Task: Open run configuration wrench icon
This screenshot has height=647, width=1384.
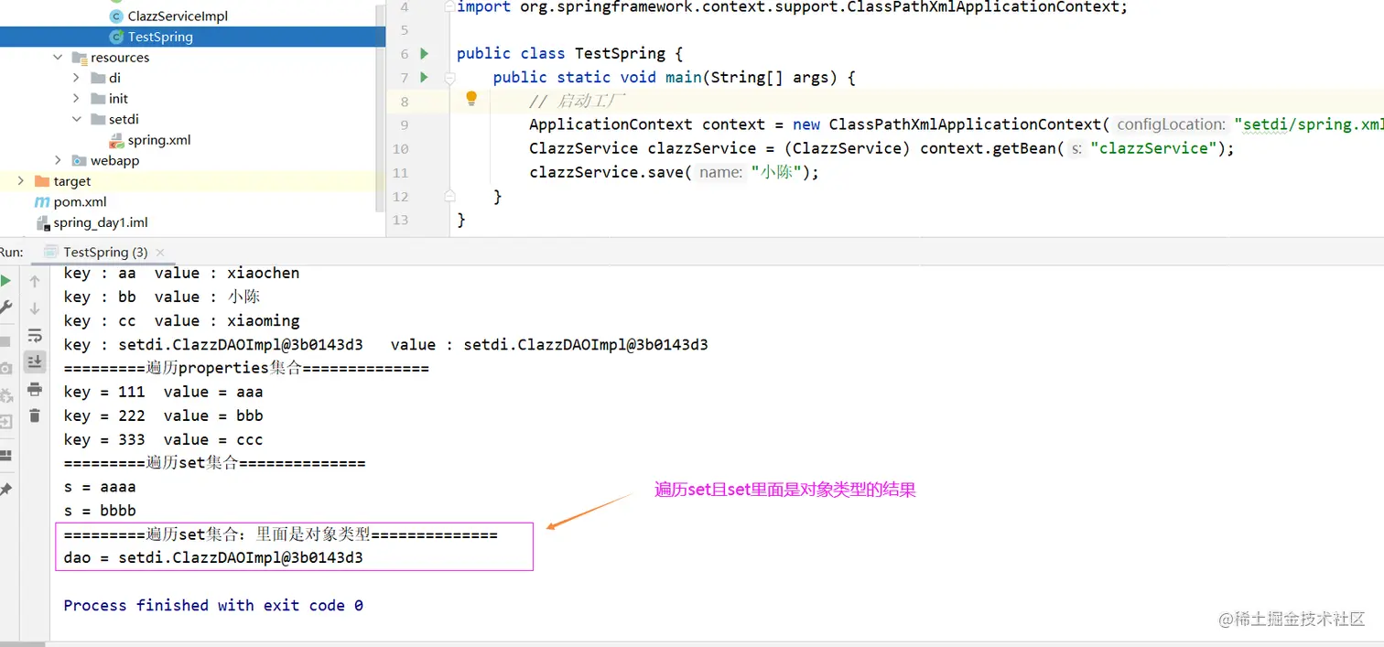Action: (5, 307)
